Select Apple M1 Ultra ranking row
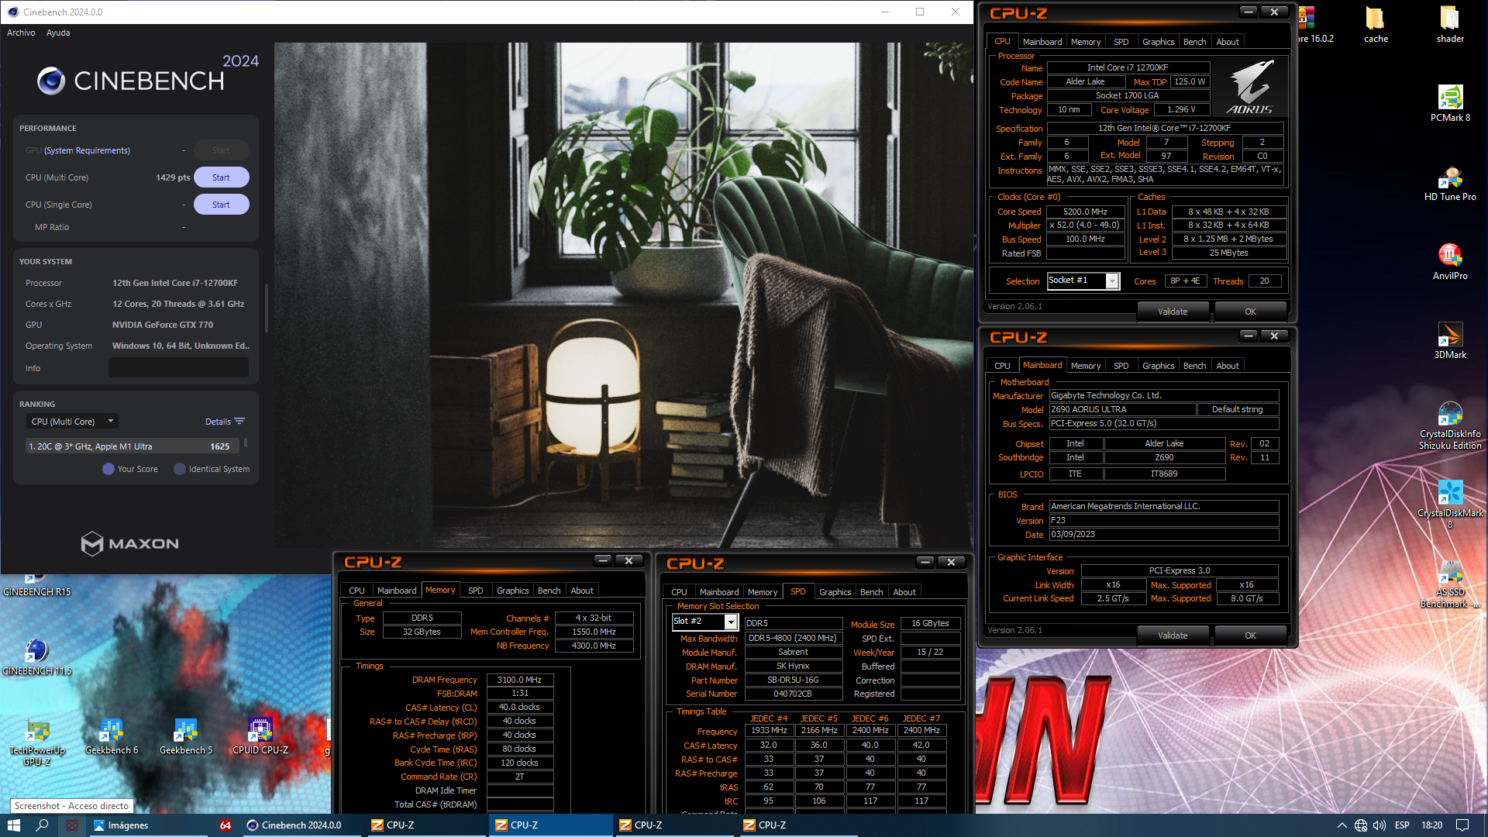 pyautogui.click(x=133, y=446)
